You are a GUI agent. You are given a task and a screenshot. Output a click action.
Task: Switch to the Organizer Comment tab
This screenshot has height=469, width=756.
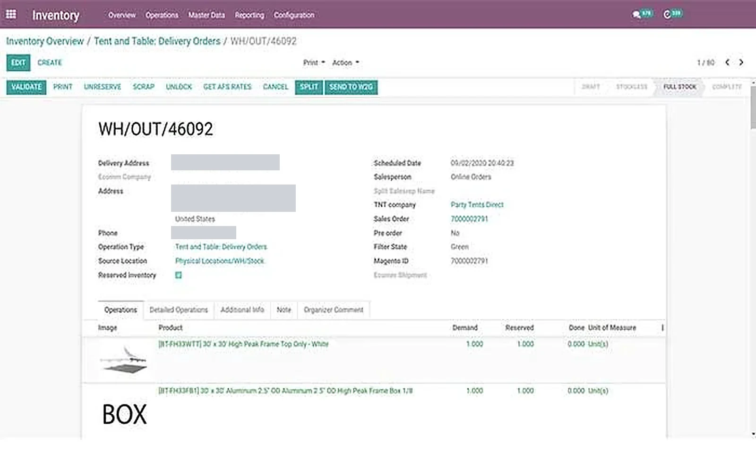(334, 310)
